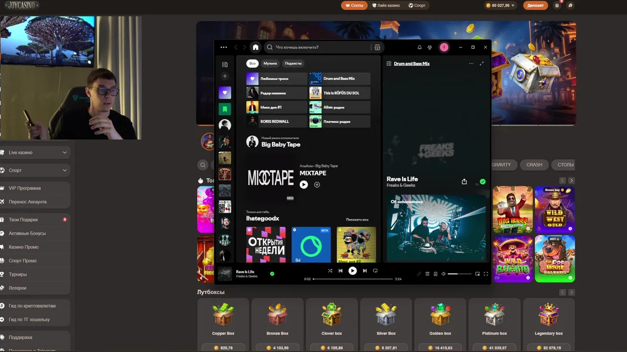Image resolution: width=627 pixels, height=352 pixels.
Task: Mute the Spotify volume
Action: click(443, 274)
